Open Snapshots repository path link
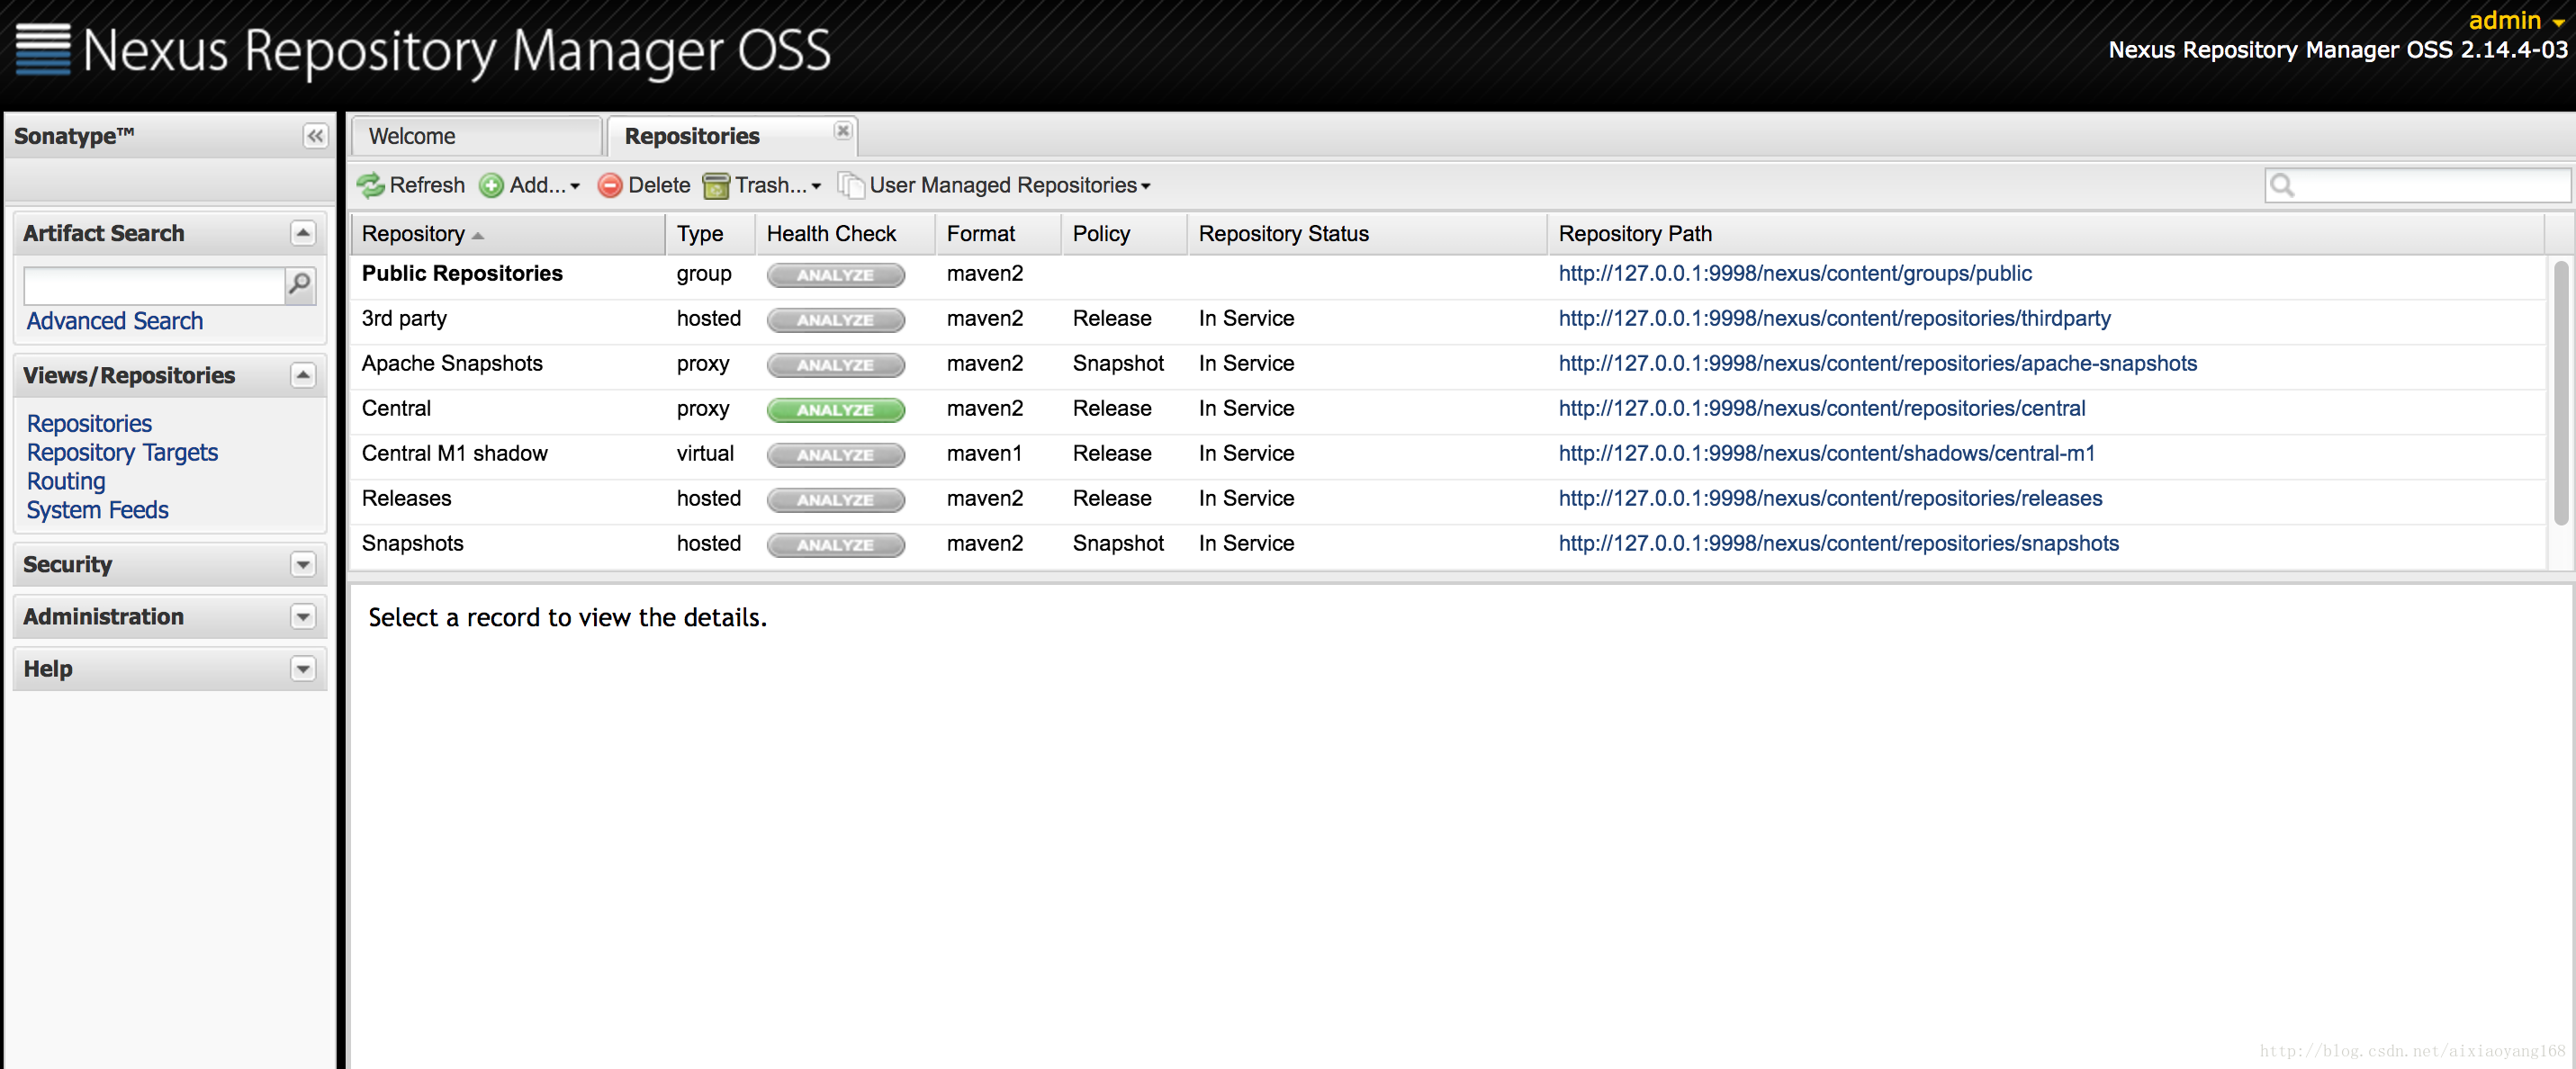The image size is (2576, 1069). (x=1840, y=542)
